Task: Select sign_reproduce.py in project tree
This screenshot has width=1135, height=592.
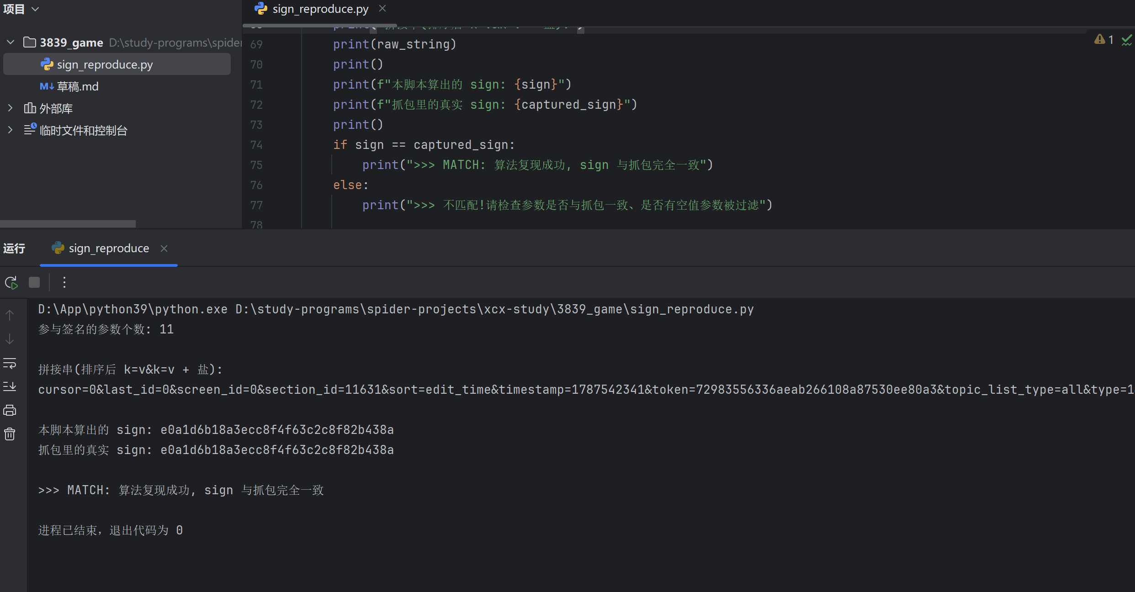Action: click(x=117, y=64)
